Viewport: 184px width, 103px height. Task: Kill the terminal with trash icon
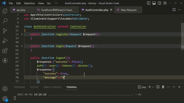tap(163, 87)
